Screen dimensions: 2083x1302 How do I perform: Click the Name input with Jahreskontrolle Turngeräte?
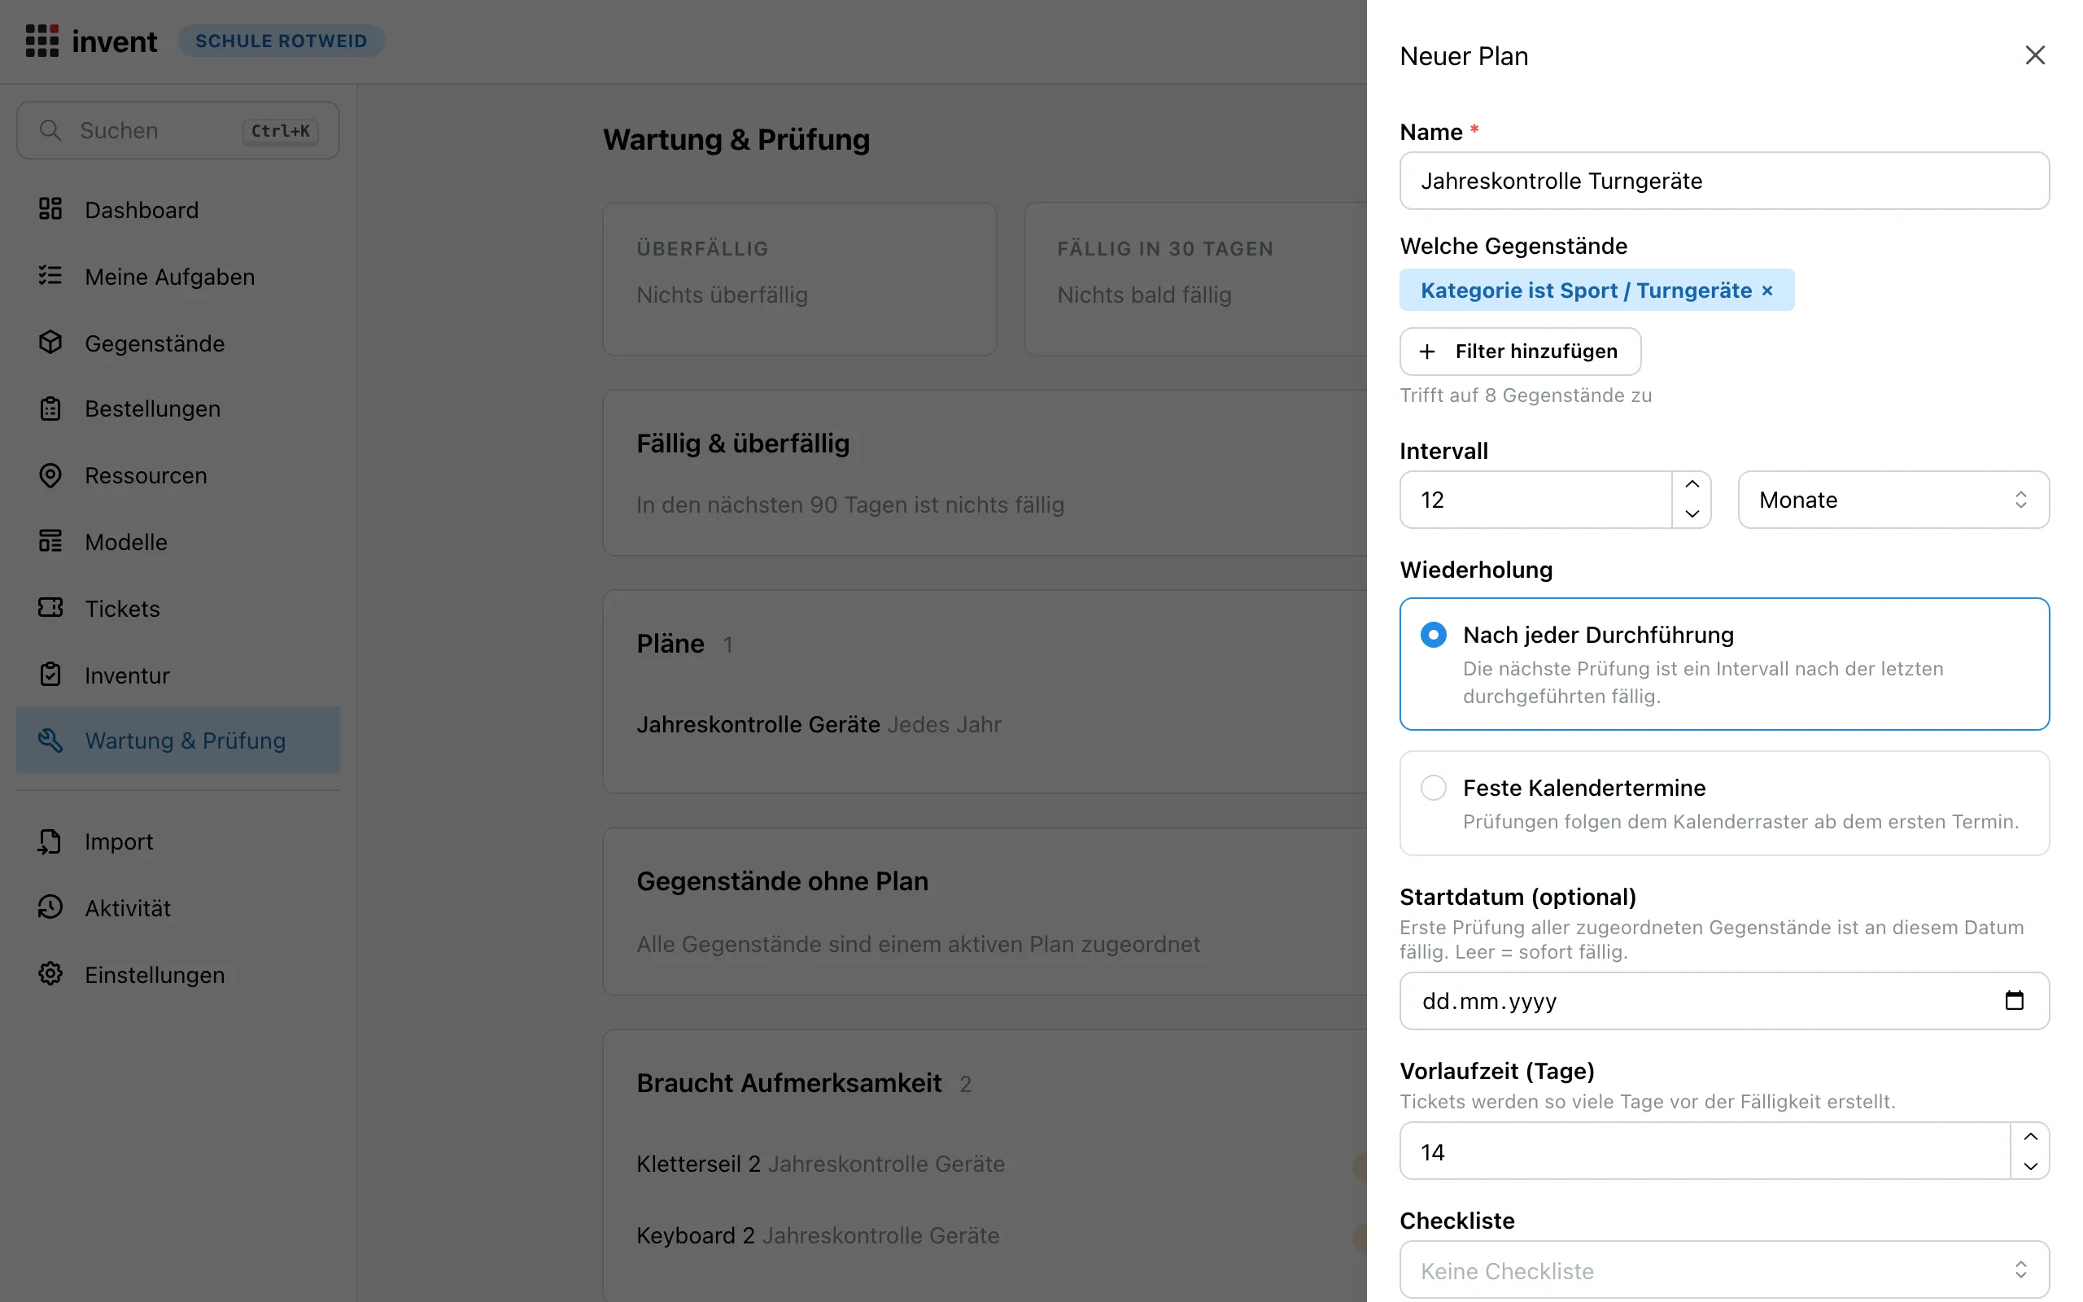(1724, 181)
